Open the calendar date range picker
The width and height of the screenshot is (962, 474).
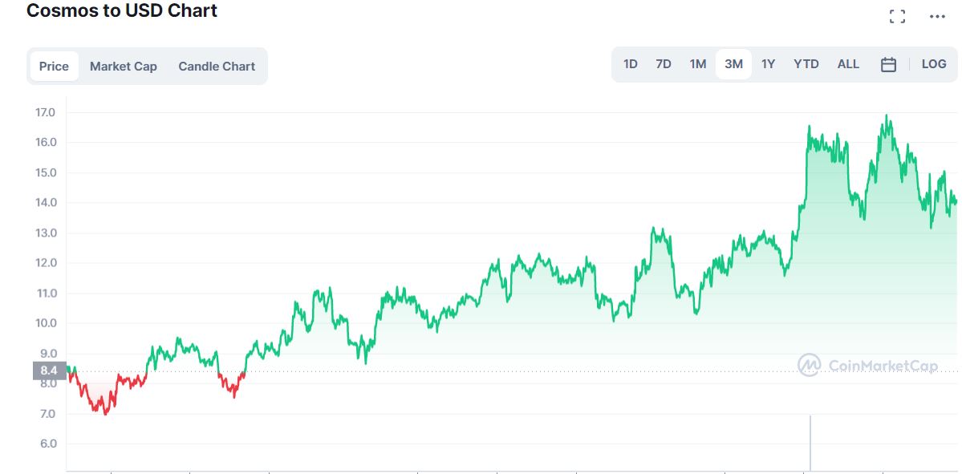click(888, 64)
